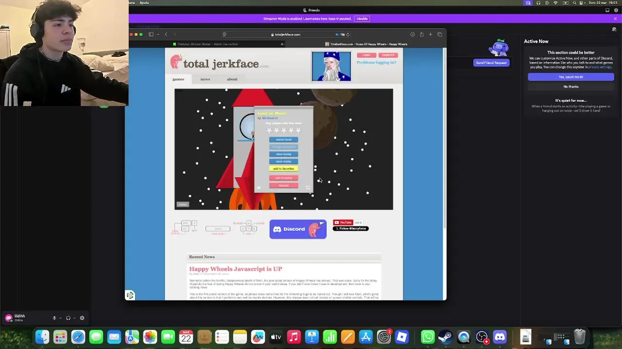Open Trash in the Dock
This screenshot has height=349, width=622.
pyautogui.click(x=579, y=337)
